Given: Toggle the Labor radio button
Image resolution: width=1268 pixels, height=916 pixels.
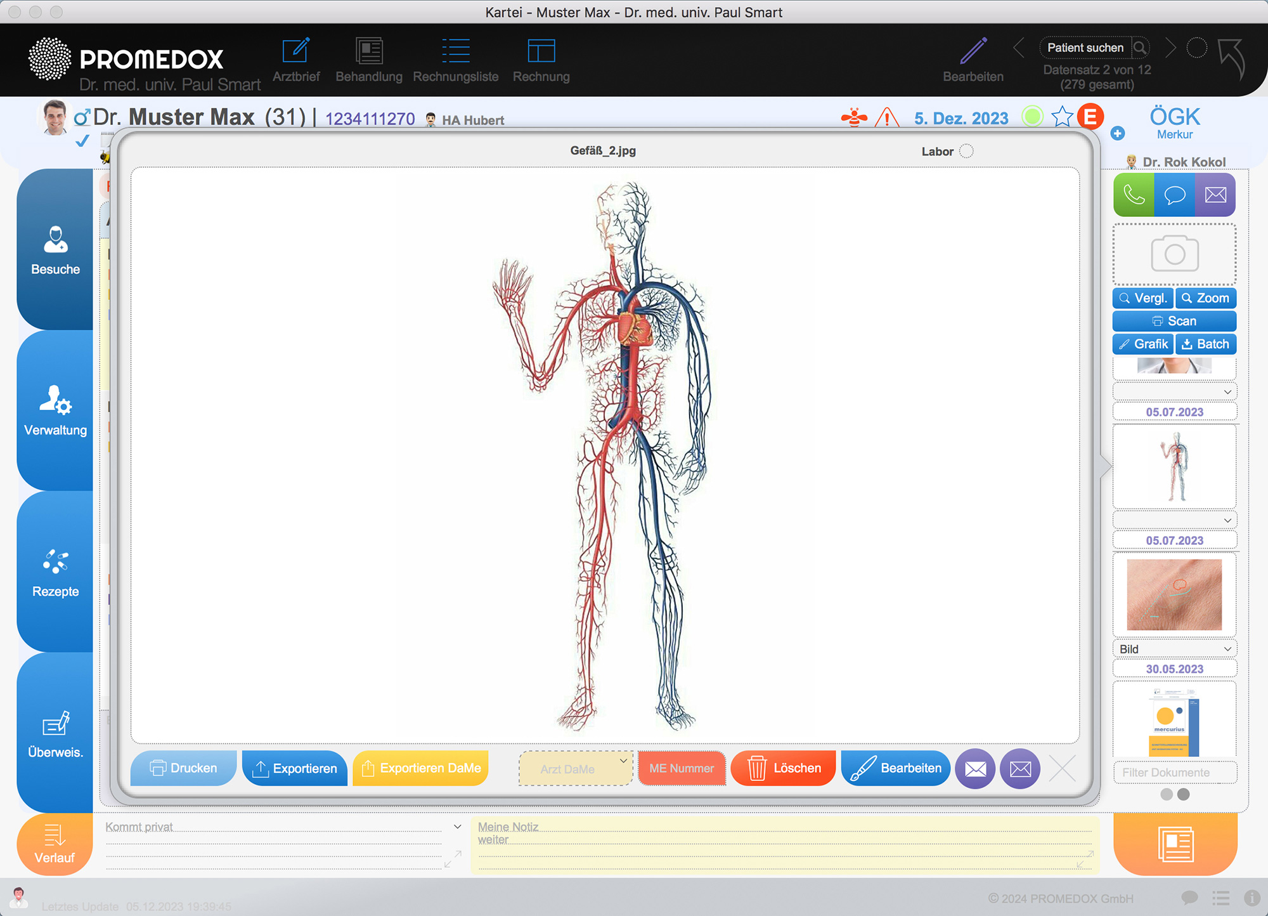Looking at the screenshot, I should pos(966,151).
